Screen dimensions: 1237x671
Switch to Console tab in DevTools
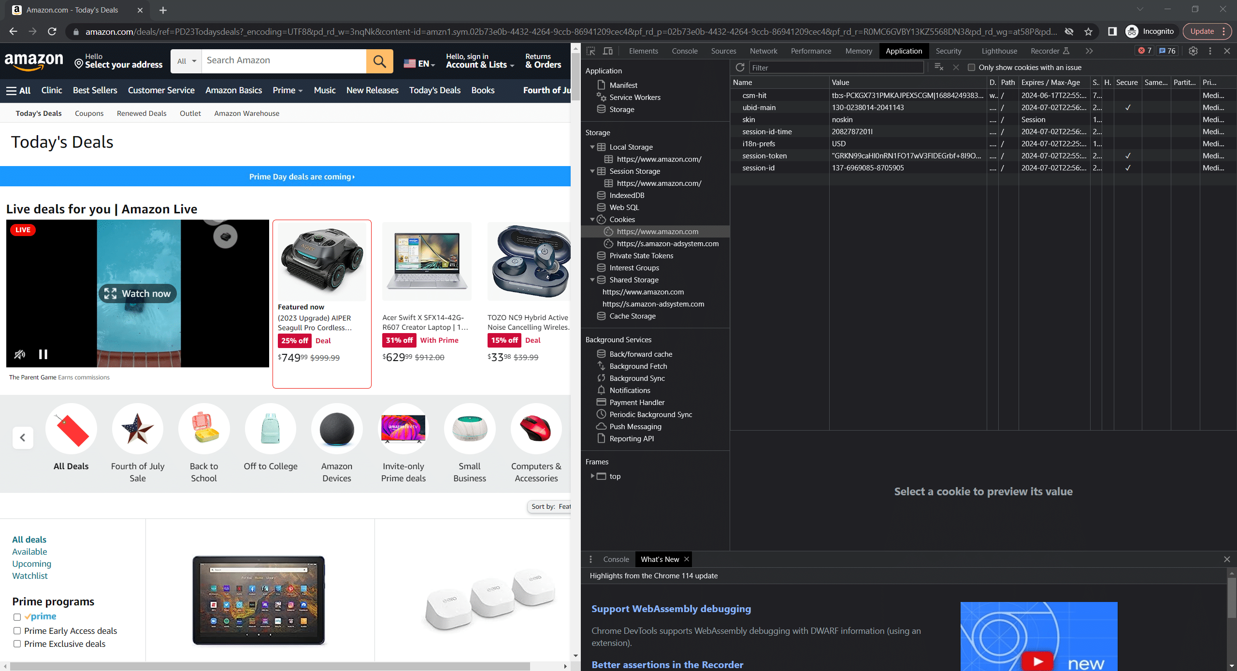(x=685, y=51)
